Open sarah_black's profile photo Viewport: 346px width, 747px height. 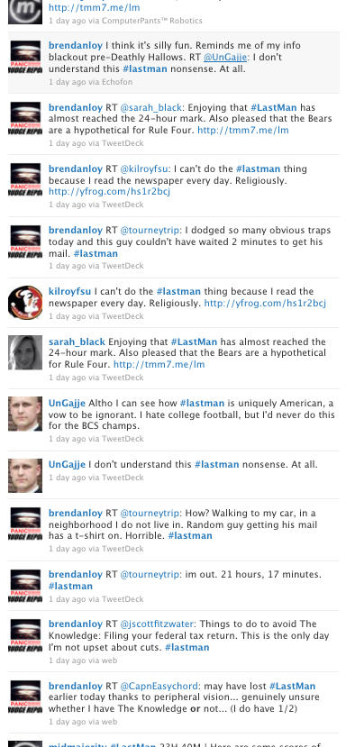[25, 352]
